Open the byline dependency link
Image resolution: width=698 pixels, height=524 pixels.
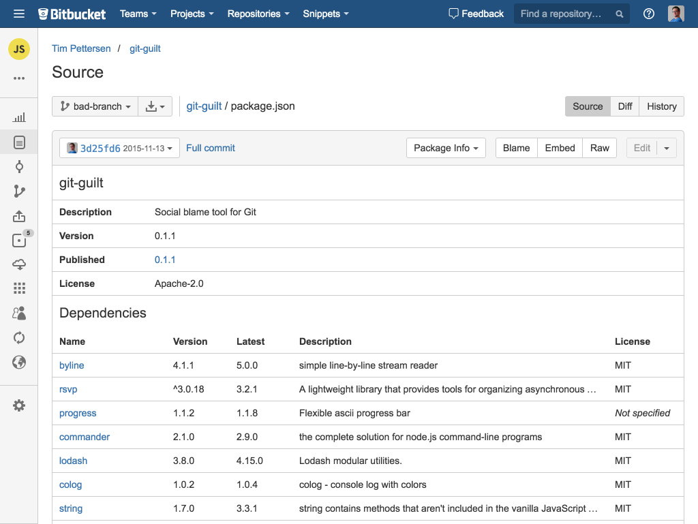[x=72, y=365]
